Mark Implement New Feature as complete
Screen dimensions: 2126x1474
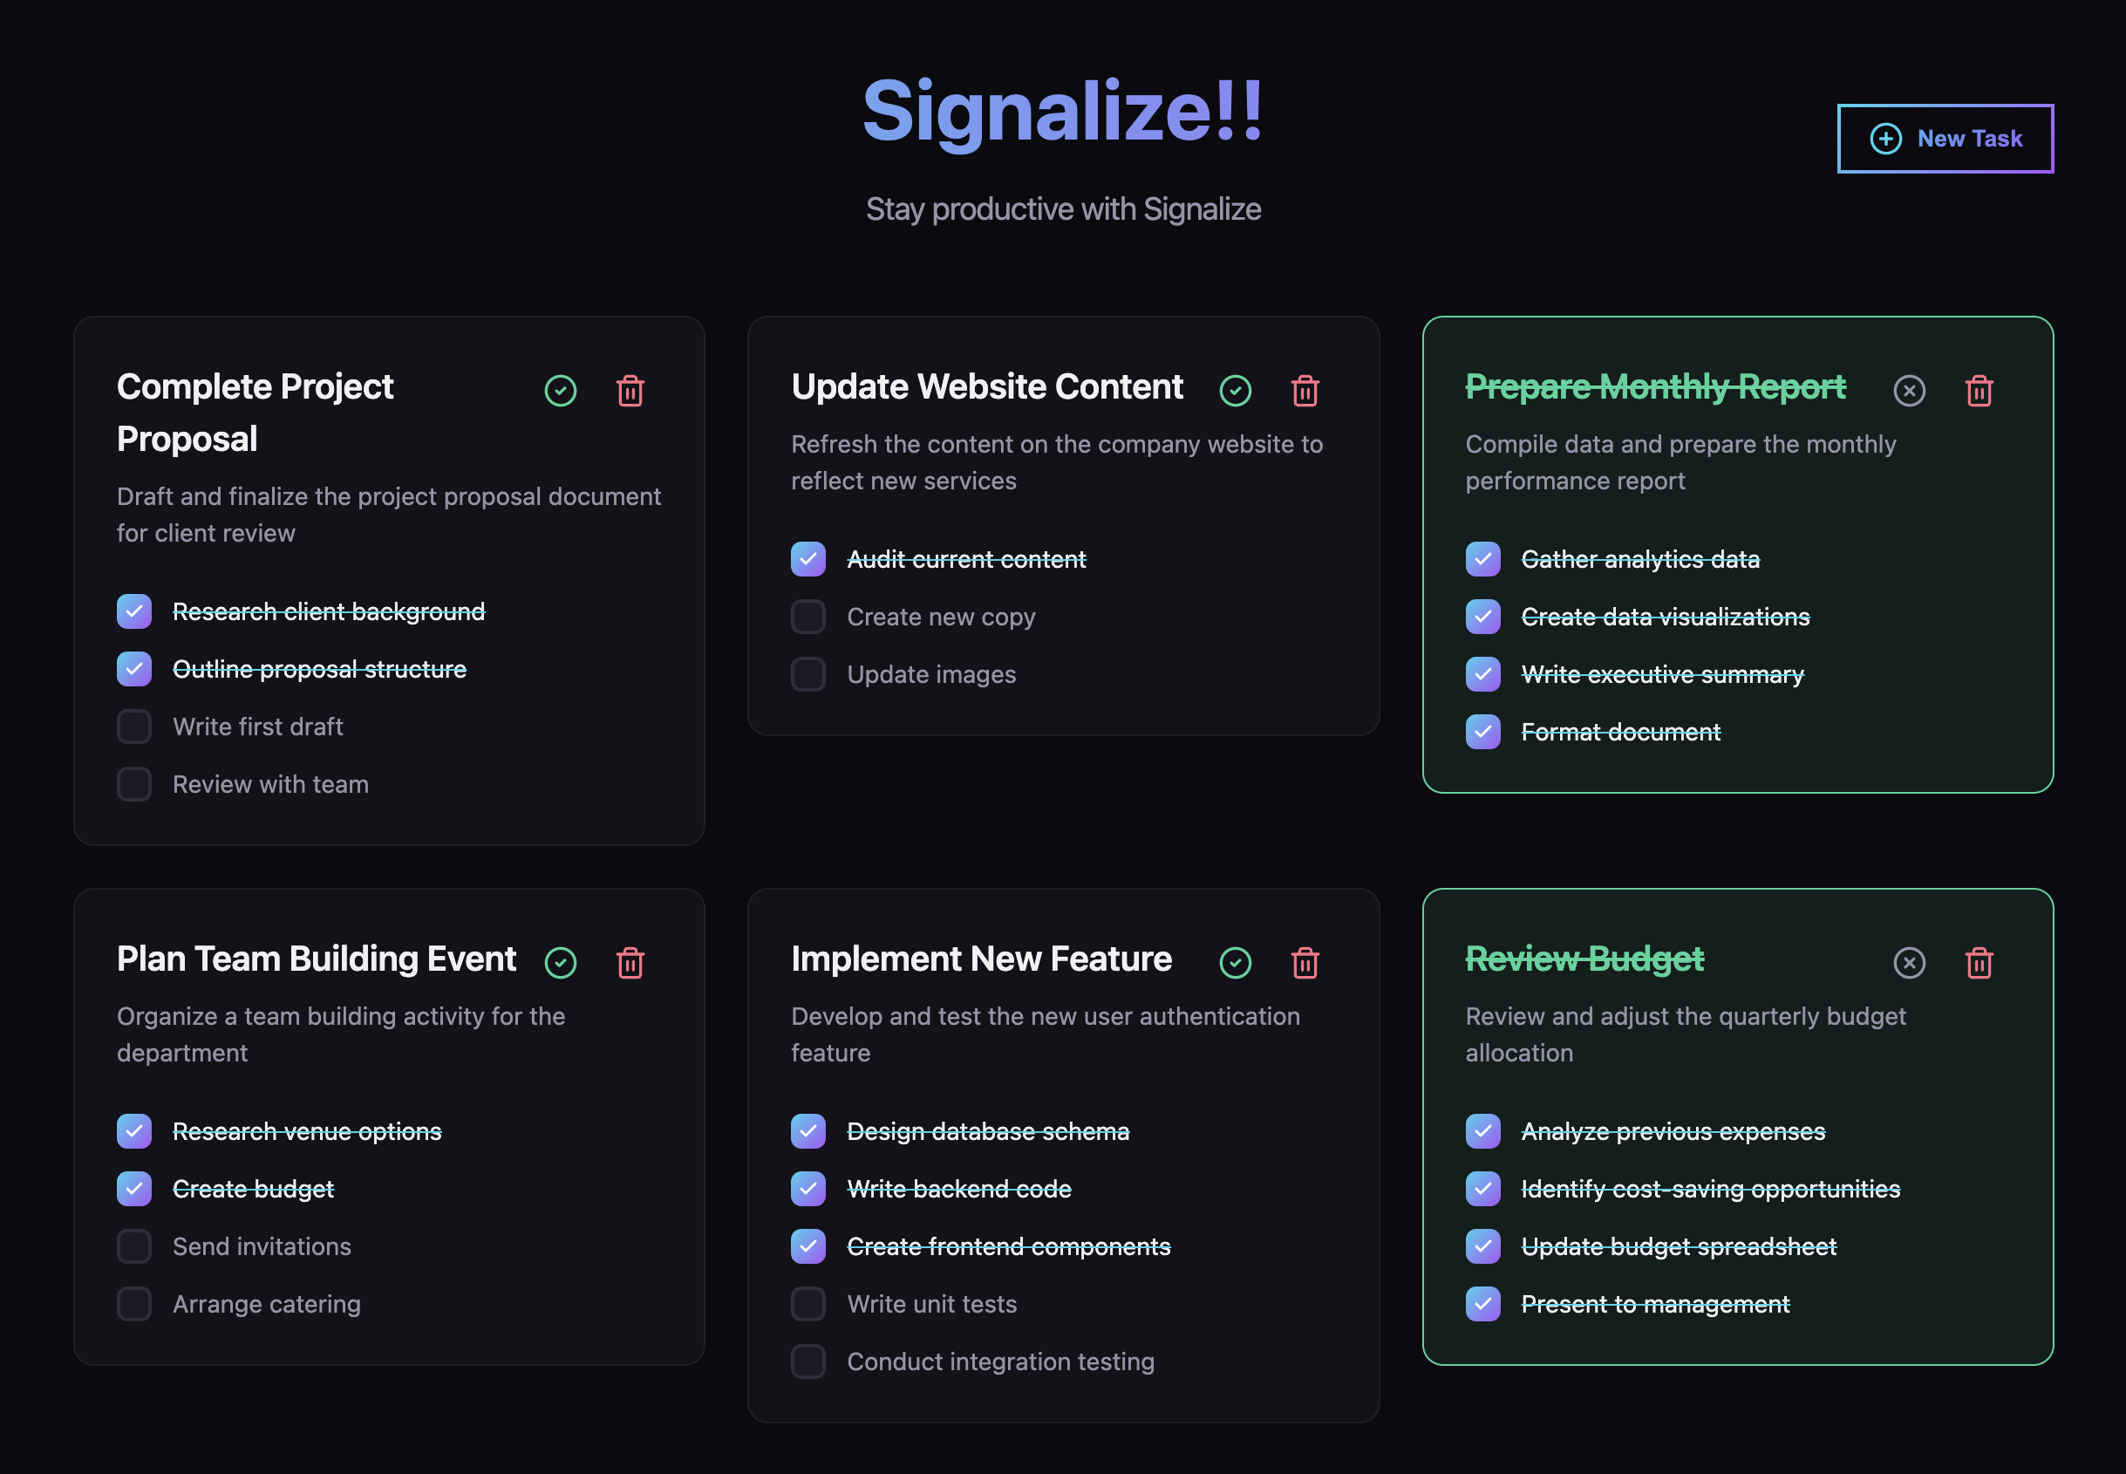1235,963
